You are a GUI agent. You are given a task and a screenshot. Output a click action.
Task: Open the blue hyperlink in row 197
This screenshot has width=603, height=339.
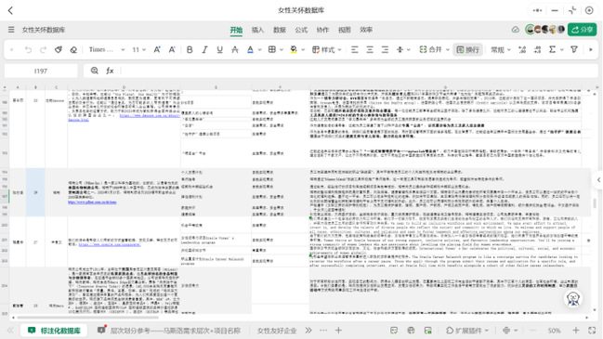[92, 202]
